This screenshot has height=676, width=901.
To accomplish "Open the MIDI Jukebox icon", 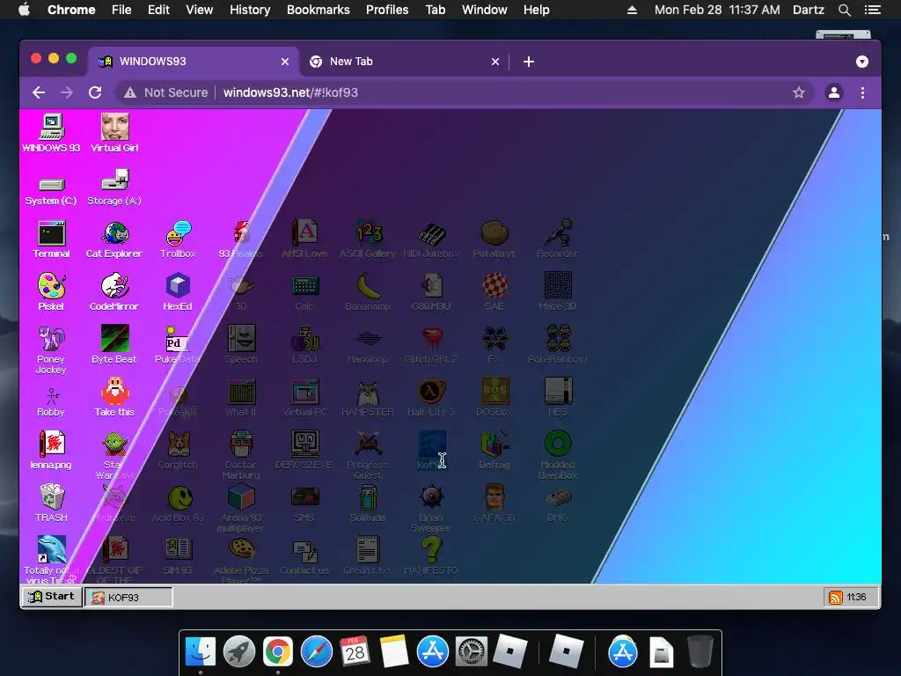I will click(431, 239).
